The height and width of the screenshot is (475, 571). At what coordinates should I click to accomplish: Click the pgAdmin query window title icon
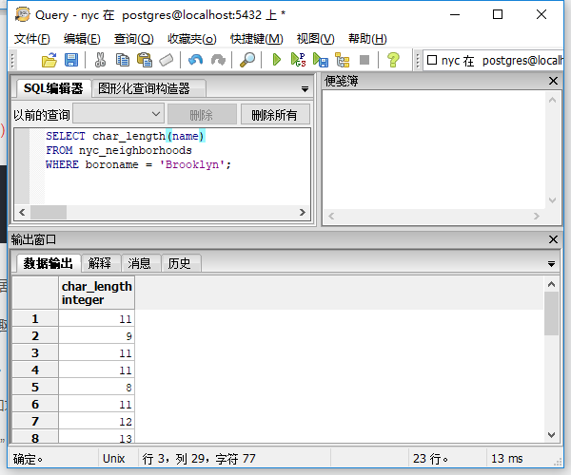pos(23,14)
